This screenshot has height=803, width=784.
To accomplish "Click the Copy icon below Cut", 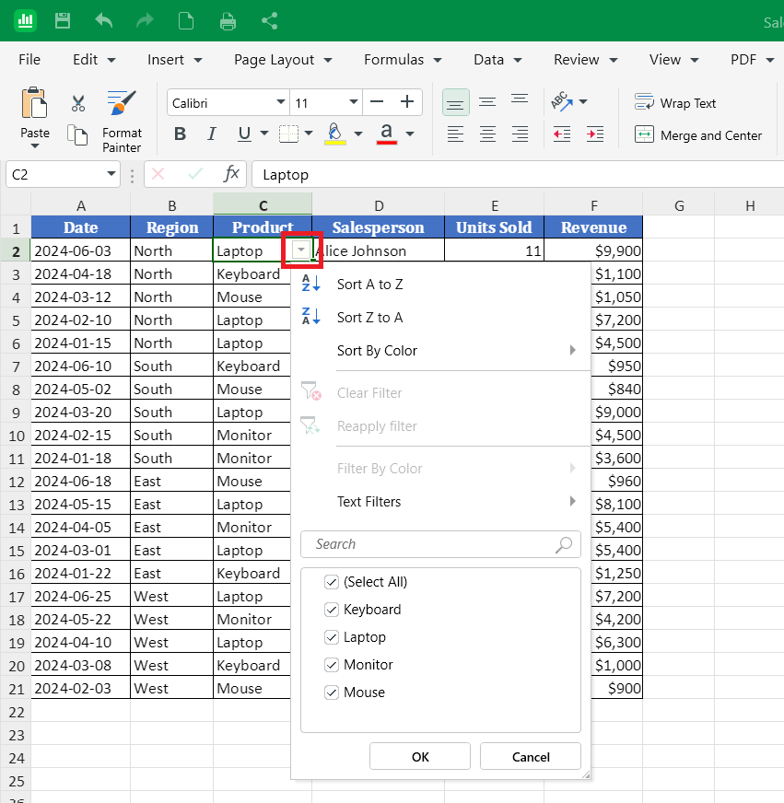I will [77, 135].
